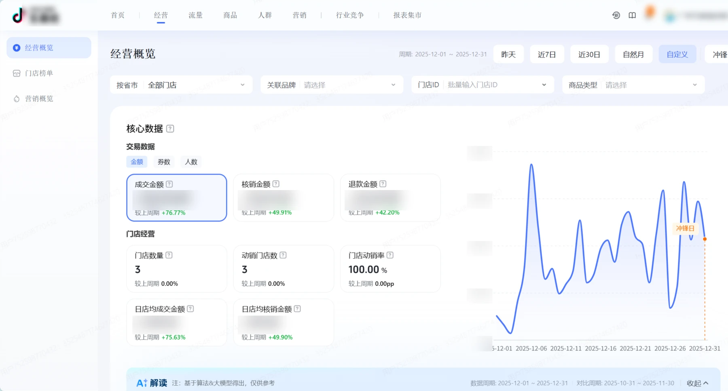The width and height of the screenshot is (728, 391).
Task: Select the 日店均成交金额 card
Action: [177, 322]
